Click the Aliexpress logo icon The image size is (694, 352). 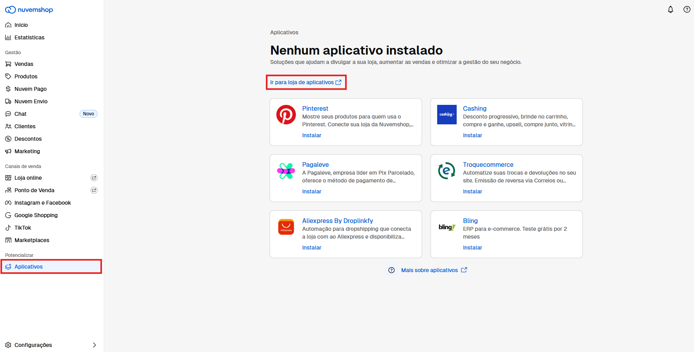coord(286,227)
